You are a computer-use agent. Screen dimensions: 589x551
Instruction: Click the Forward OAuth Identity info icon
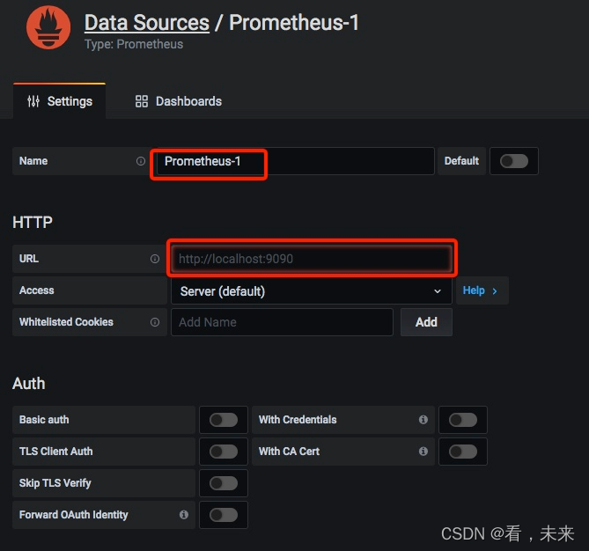click(x=184, y=515)
